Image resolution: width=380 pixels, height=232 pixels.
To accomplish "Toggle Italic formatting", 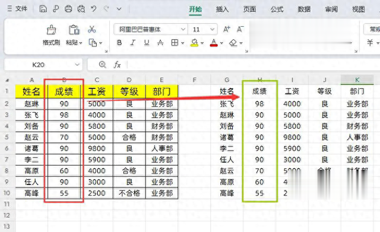I will coord(133,43).
